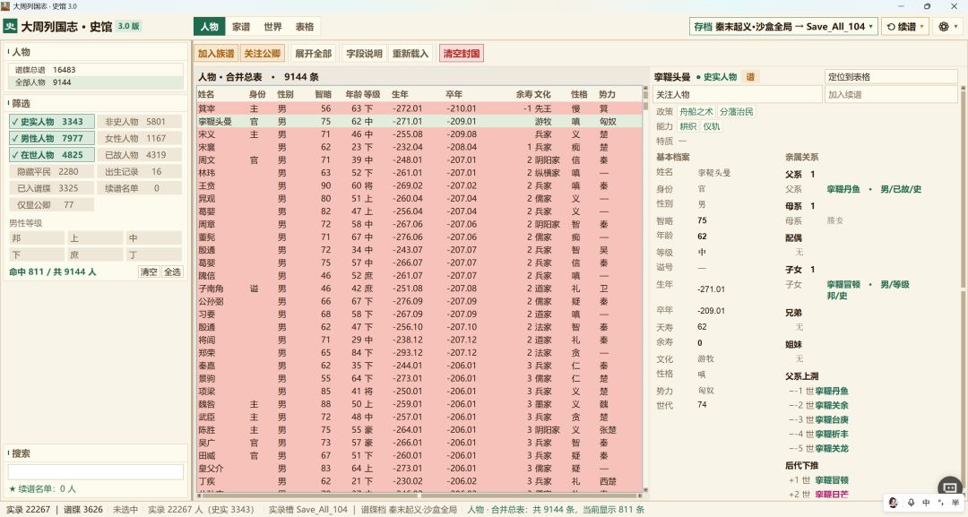Switch to the 世界 tab
Image resolution: width=968 pixels, height=517 pixels.
click(272, 27)
